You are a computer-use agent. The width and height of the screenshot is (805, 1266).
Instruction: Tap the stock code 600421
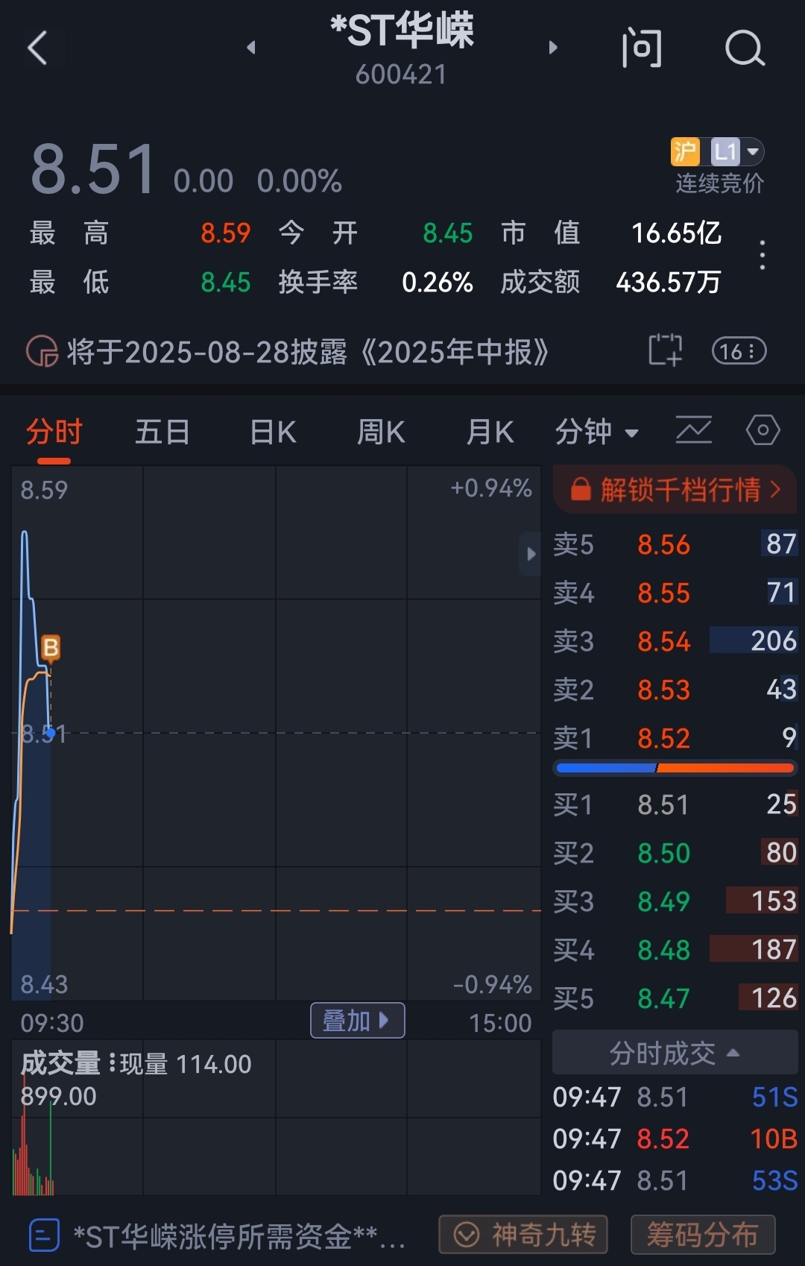pyautogui.click(x=401, y=75)
